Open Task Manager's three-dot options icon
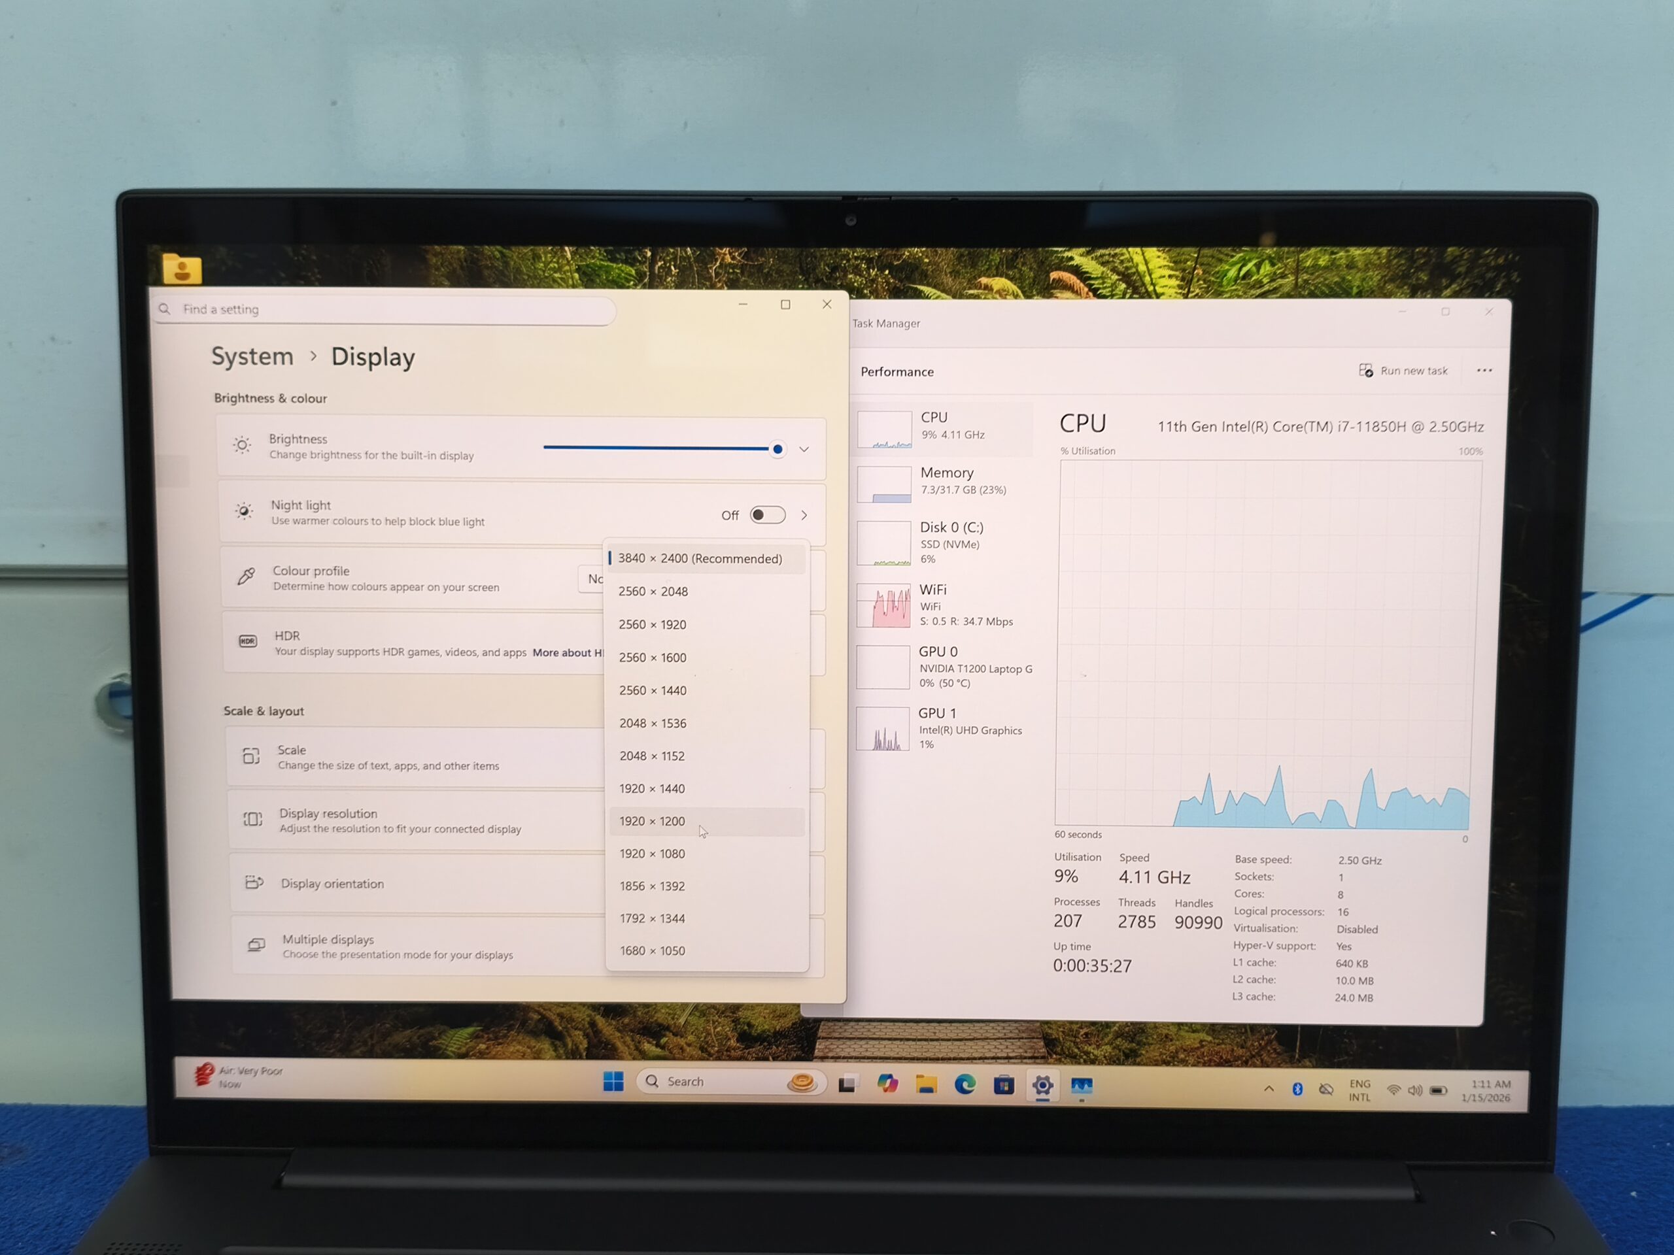 (x=1484, y=371)
